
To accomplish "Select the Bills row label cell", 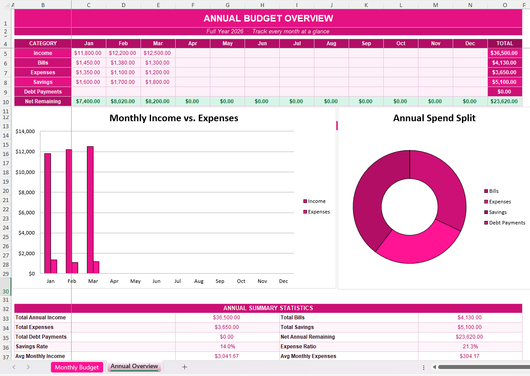I will tap(43, 63).
